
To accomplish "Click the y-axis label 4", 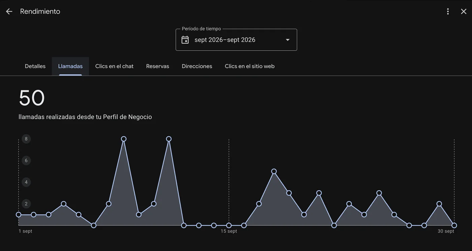I will [x=26, y=182].
